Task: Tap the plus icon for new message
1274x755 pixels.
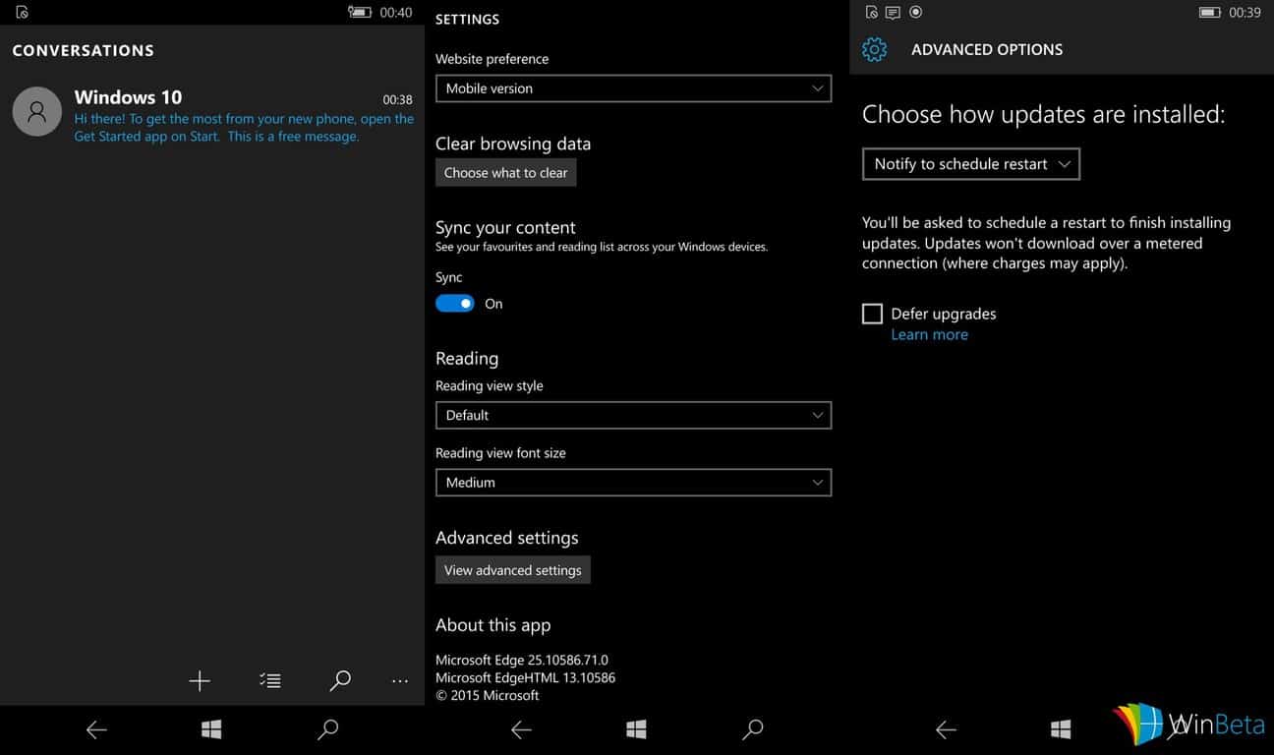Action: point(200,680)
